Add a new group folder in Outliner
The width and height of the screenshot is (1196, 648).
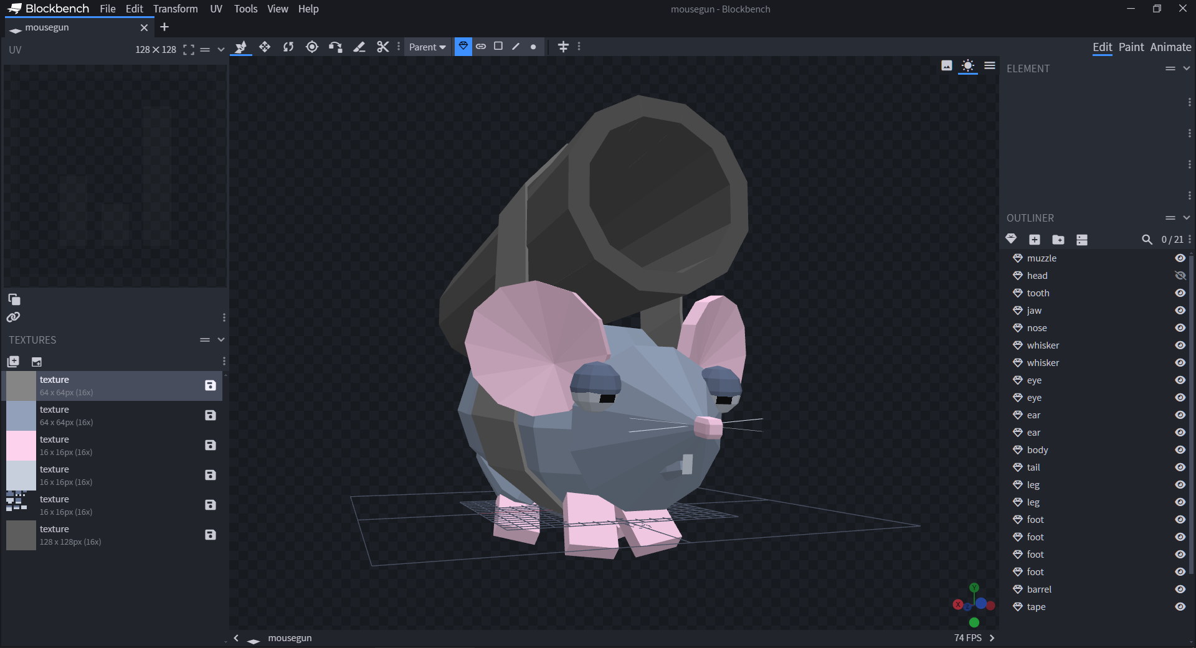1058,240
